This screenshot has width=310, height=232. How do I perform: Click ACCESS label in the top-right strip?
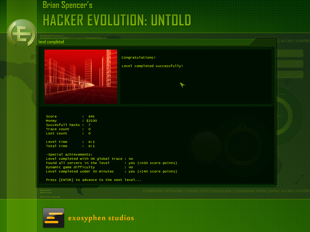coord(287,41)
